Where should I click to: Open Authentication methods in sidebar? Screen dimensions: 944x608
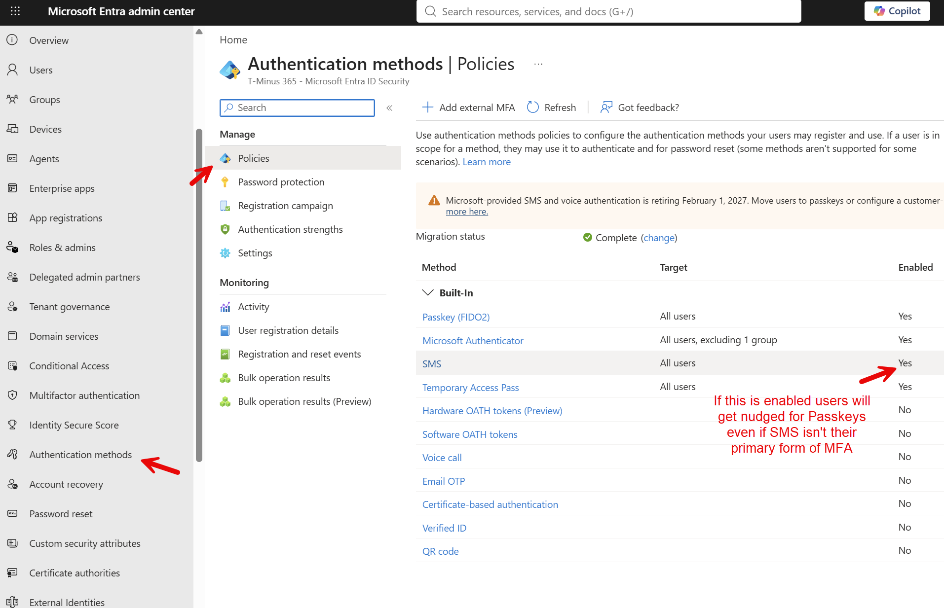coord(80,454)
